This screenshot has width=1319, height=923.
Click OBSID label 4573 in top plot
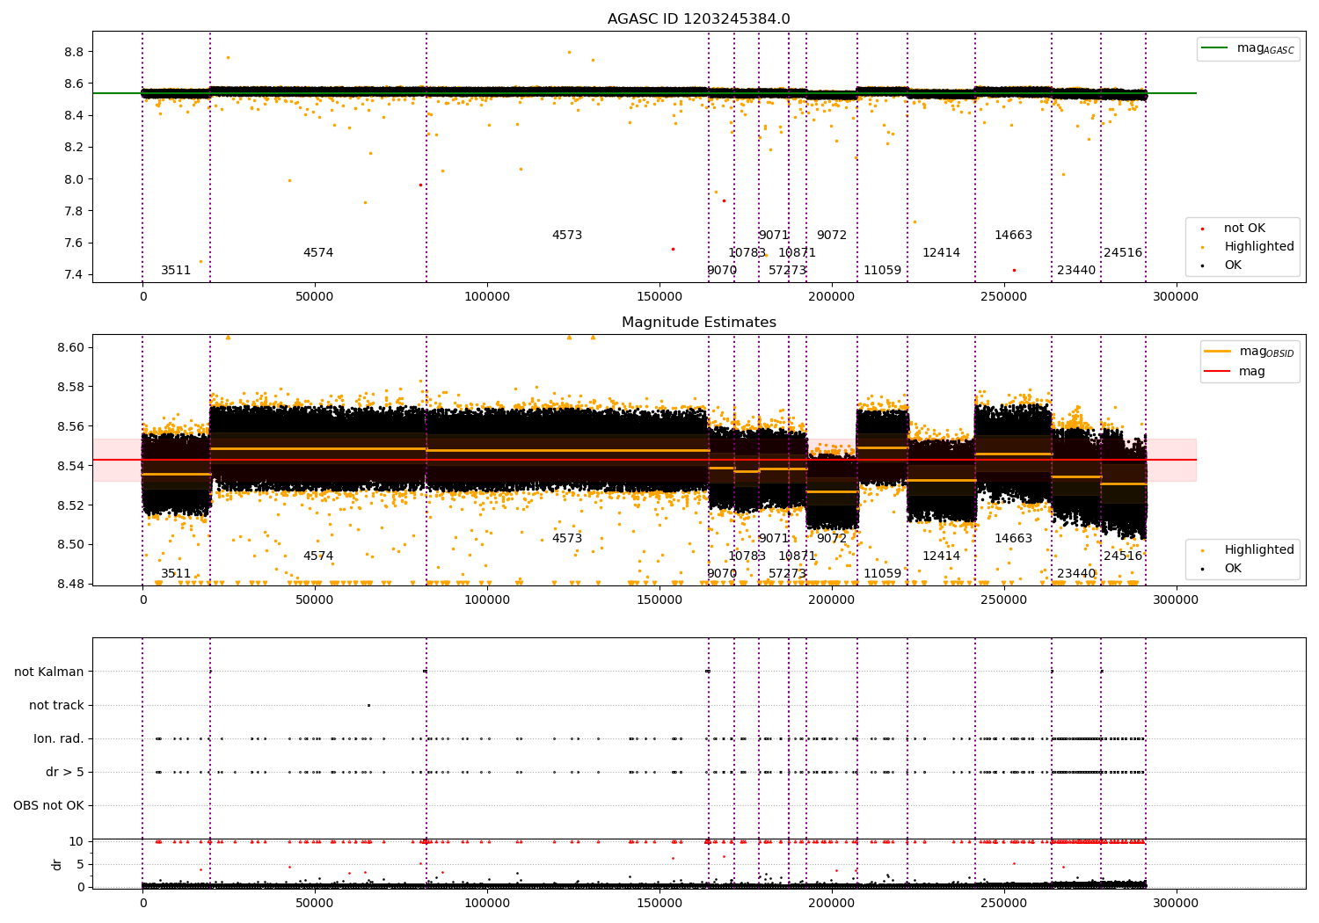coord(567,236)
